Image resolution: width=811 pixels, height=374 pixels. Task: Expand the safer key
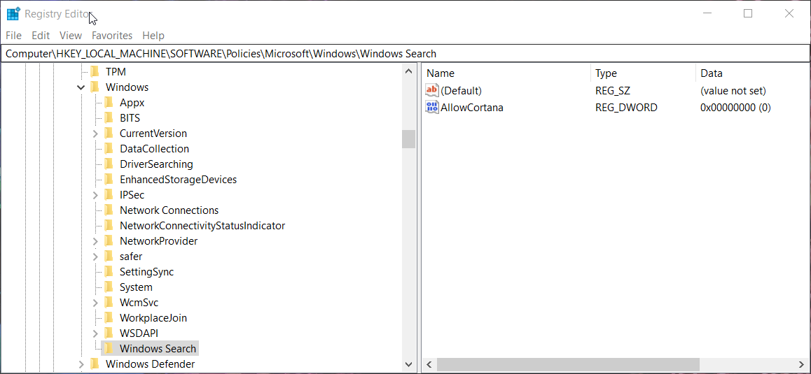[x=95, y=257]
